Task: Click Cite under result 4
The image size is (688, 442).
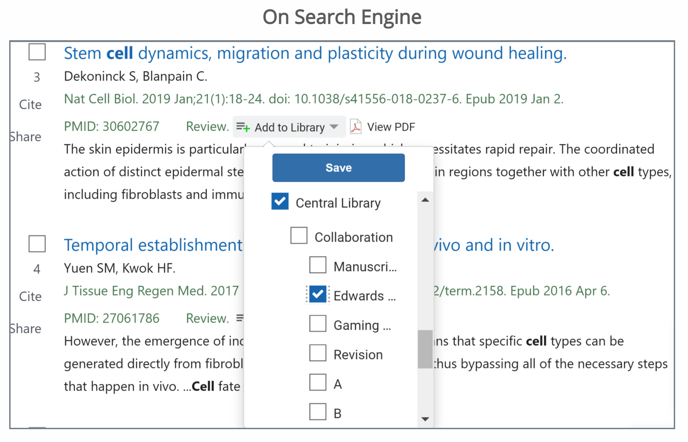Action: click(30, 296)
